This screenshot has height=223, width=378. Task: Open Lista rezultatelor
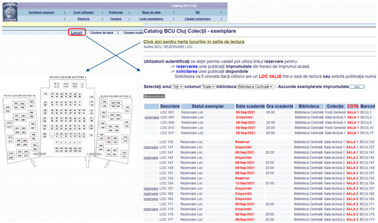pos(151,19)
